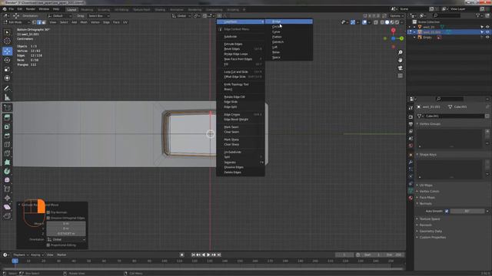The height and width of the screenshot is (276, 492).
Task: Tick the Proportional Editing checkbox
Action: tap(48, 245)
